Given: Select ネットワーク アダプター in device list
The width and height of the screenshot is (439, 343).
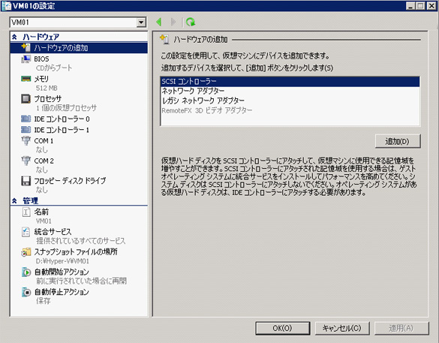Looking at the screenshot, I should 290,91.
